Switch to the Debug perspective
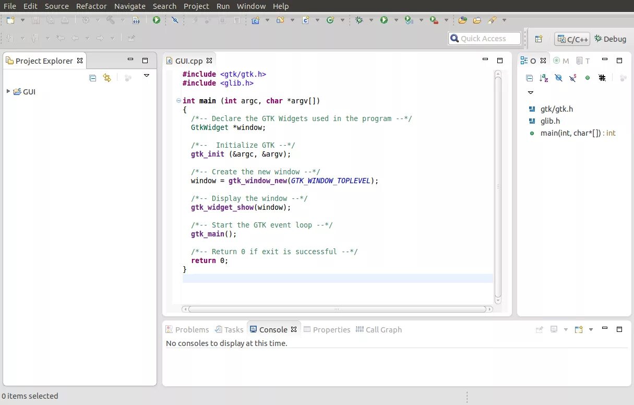Image resolution: width=634 pixels, height=405 pixels. [610, 39]
